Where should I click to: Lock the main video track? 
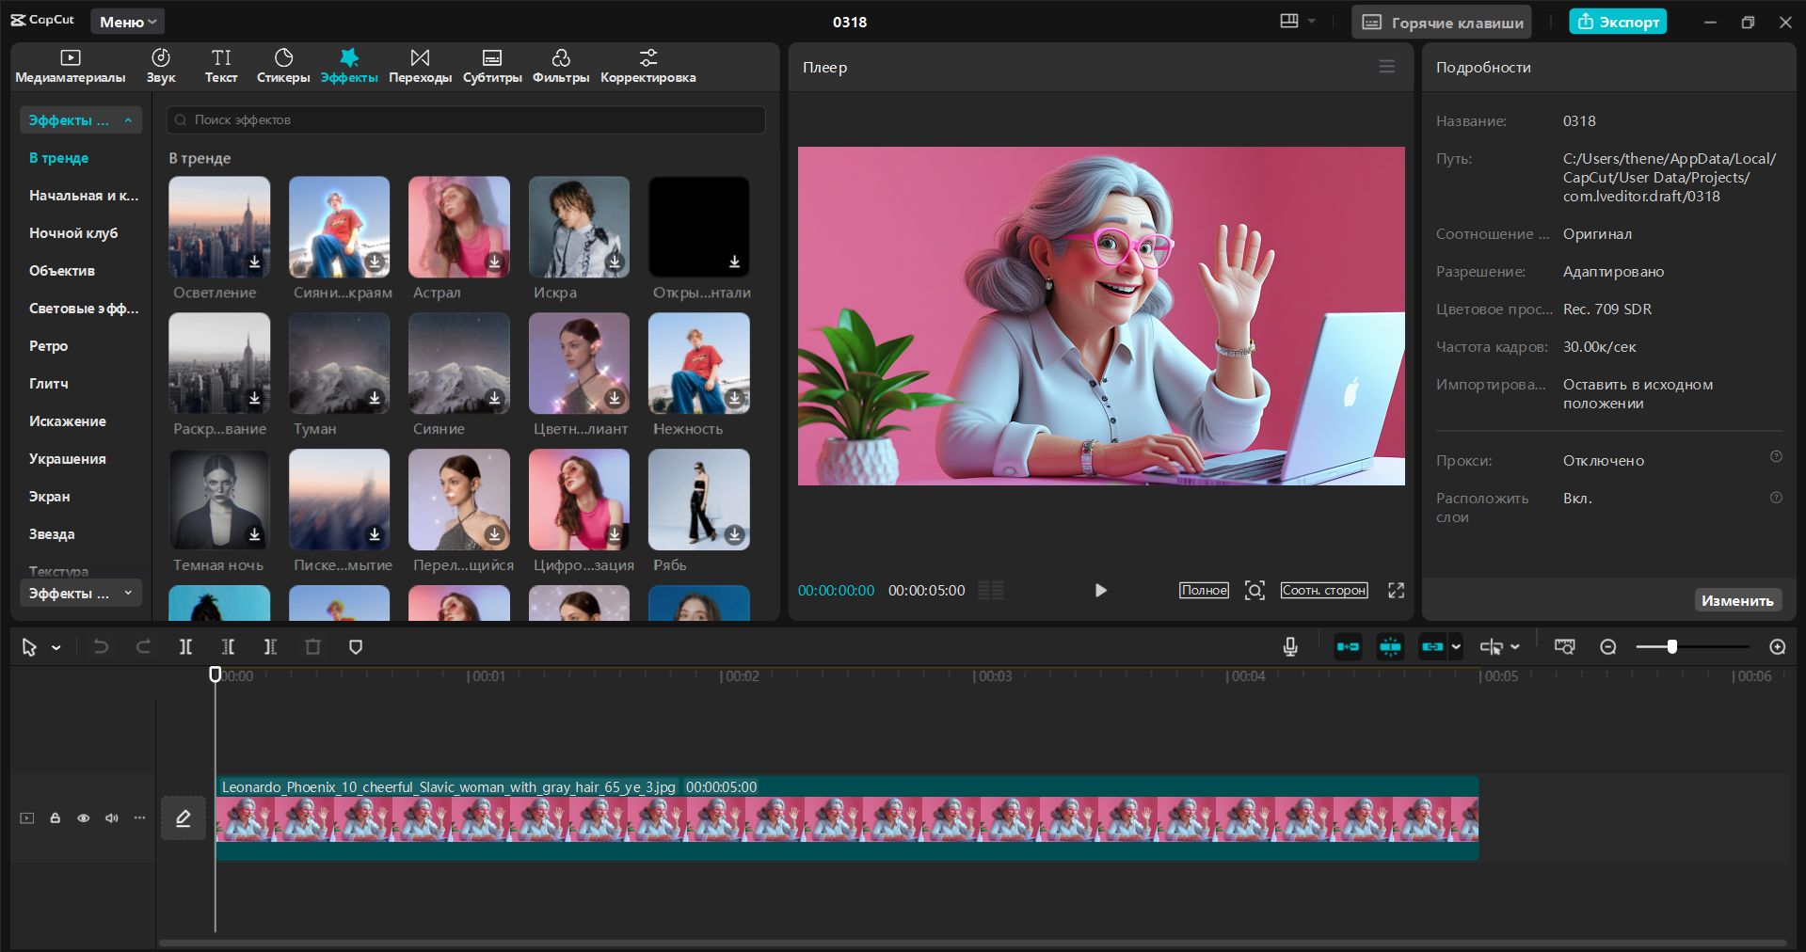[x=55, y=818]
